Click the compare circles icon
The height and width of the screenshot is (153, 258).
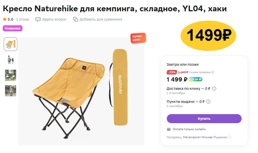tap(76, 19)
